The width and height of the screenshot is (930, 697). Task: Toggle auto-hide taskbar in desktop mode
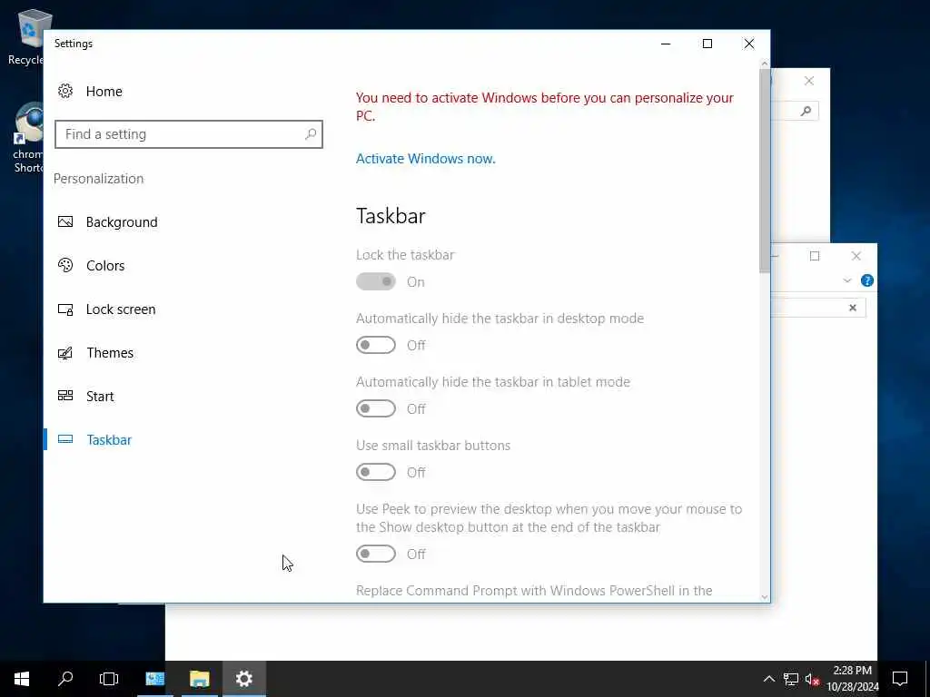click(x=375, y=345)
